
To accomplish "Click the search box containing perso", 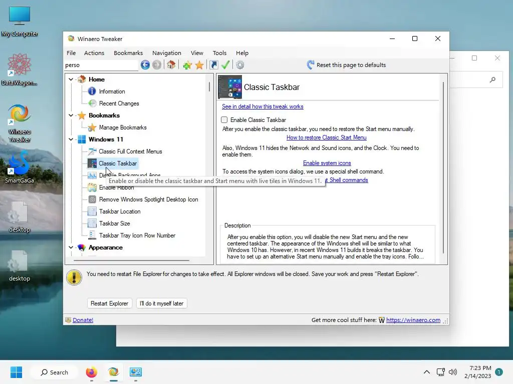I will tap(101, 65).
